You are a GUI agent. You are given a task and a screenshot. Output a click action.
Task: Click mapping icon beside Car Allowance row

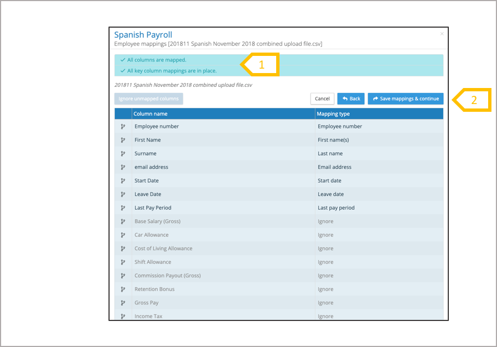[x=123, y=235]
